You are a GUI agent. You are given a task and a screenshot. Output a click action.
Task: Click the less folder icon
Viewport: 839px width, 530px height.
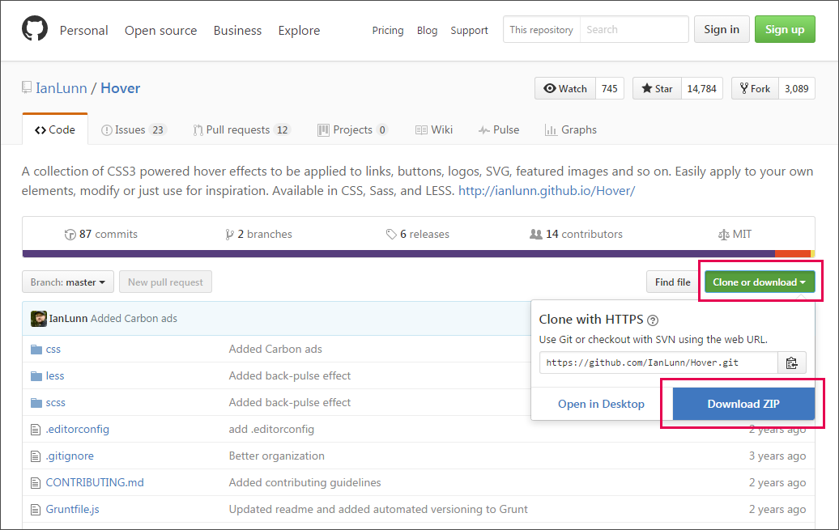(36, 376)
